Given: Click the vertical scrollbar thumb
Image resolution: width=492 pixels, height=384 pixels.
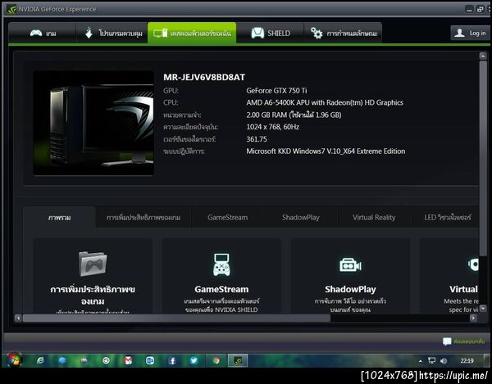Looking at the screenshot, I should pos(483,158).
